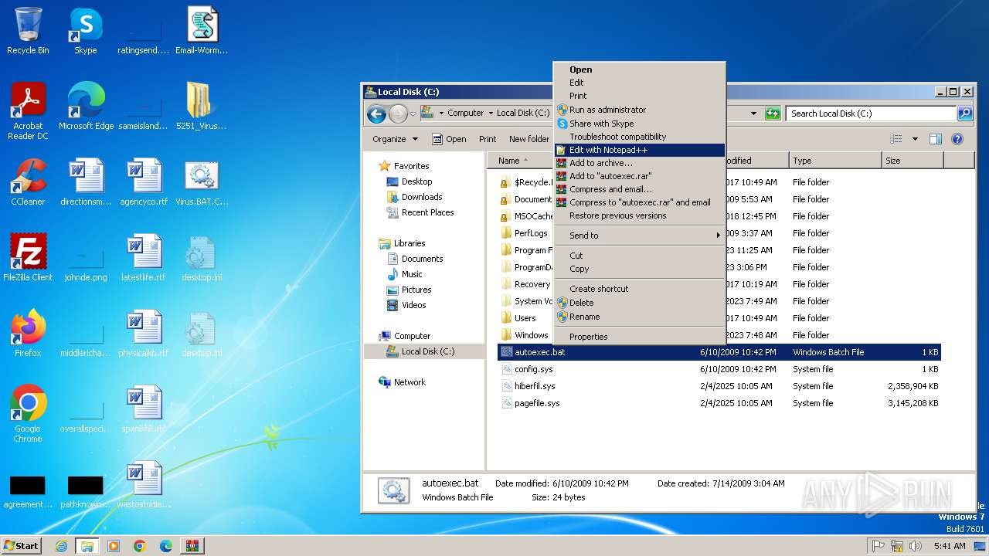Click the address bar refresh icon
Viewport: 989px width, 556px height.
coord(773,114)
